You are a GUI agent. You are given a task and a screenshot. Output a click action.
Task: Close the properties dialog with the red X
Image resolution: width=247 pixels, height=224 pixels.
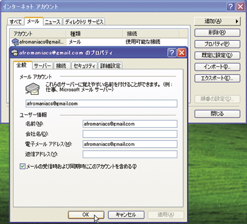click(x=182, y=53)
